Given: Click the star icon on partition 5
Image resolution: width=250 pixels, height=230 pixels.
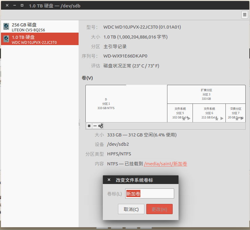Looking at the screenshot, I should 184,119.
